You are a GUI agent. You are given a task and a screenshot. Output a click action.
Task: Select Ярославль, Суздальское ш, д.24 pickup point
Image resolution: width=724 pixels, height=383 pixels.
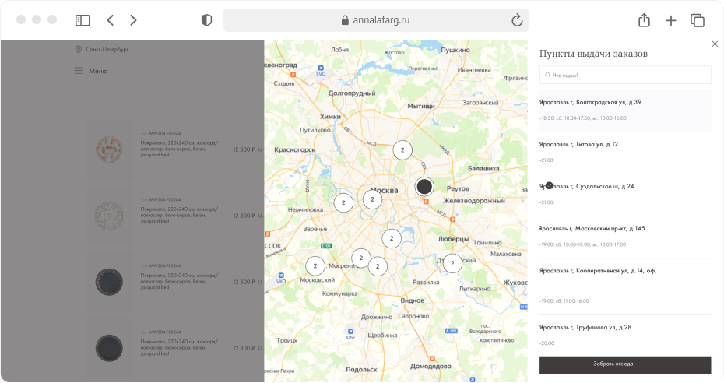coord(625,195)
